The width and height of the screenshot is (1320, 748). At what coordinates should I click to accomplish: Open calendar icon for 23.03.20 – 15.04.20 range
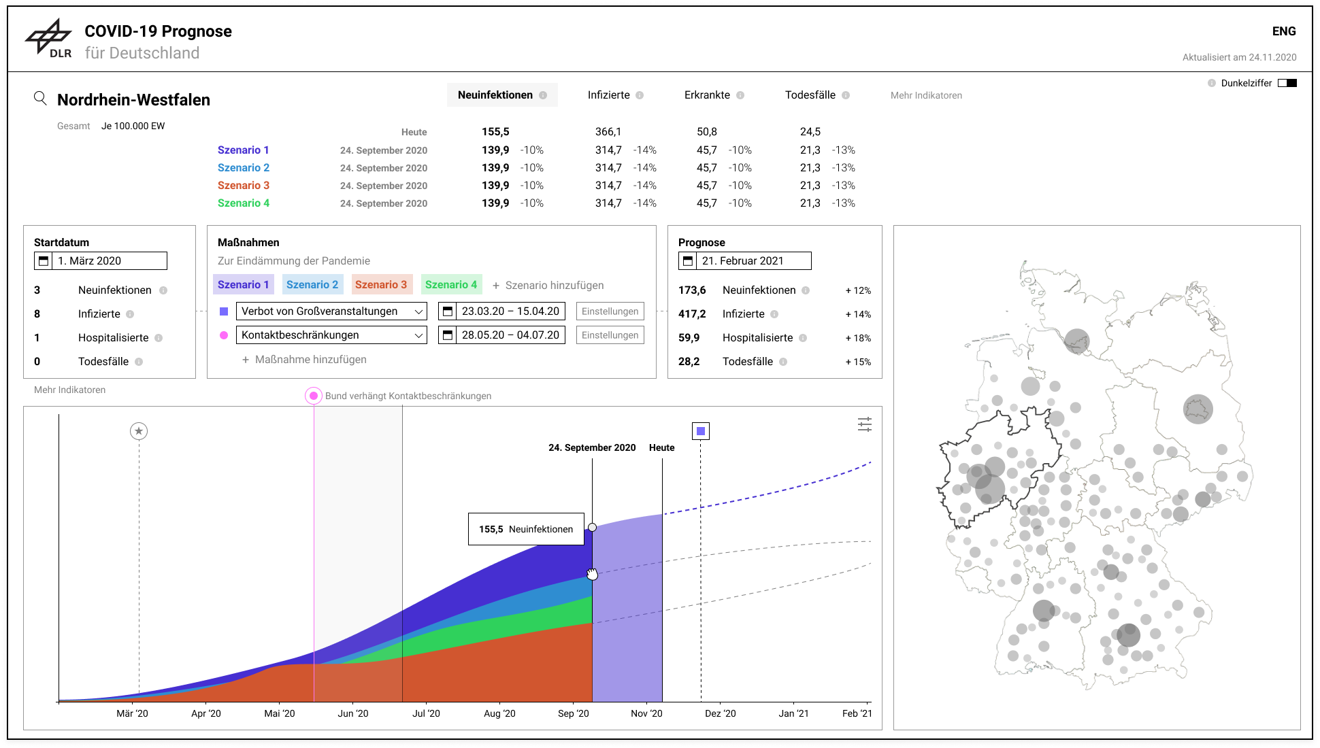point(448,311)
